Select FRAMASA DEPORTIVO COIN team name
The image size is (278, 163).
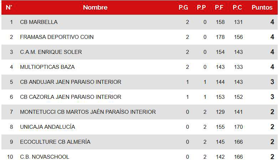[x=57, y=37]
